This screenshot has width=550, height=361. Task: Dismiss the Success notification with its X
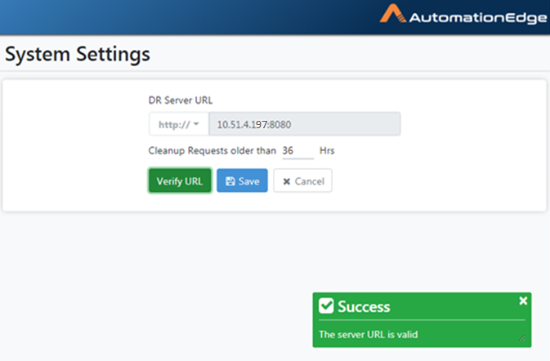[x=523, y=301]
